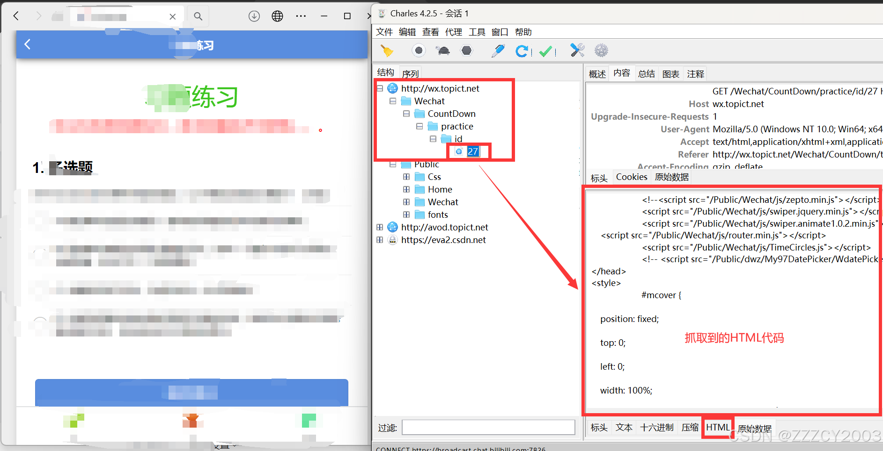Toggle the record button in Charles toolbar
The image size is (883, 451).
(419, 50)
